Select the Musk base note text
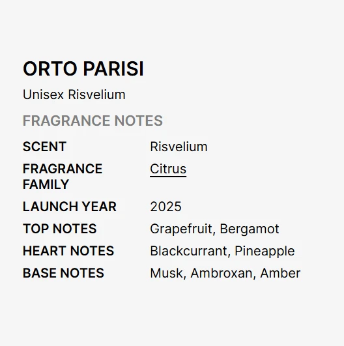This screenshot has width=344, height=346. coord(166,273)
